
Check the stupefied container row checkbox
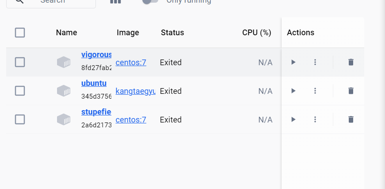pyautogui.click(x=20, y=119)
